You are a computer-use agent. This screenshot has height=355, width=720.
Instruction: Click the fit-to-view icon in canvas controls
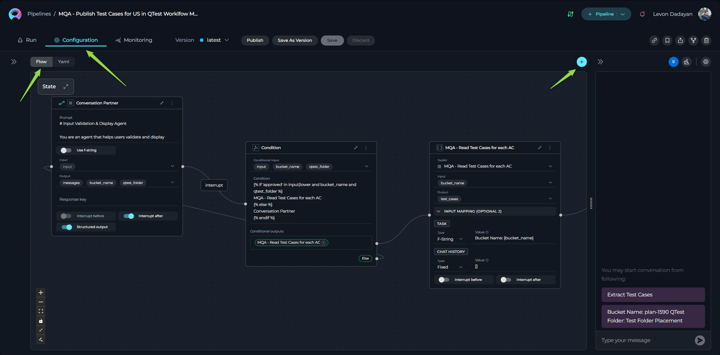41,311
